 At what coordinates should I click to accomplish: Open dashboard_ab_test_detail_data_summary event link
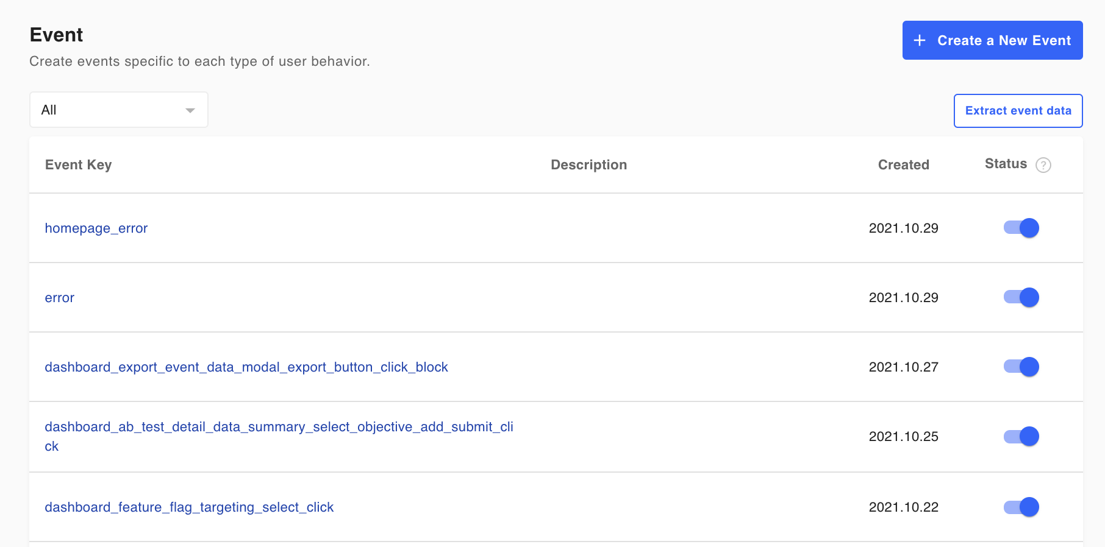coord(279,427)
